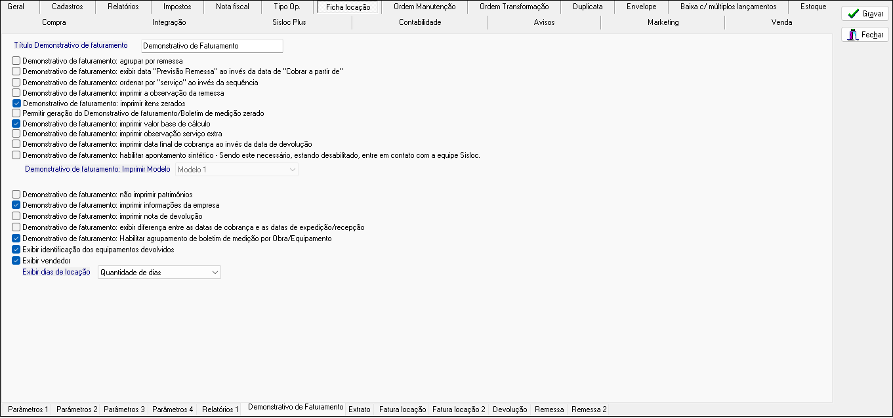Open the Remessa bottom tab
The height and width of the screenshot is (418, 893).
point(549,409)
